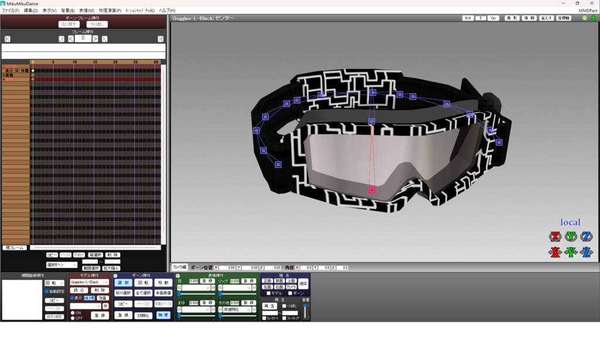
Task: Open the Goggles-L-Black model dropdown
Action: [x=89, y=282]
